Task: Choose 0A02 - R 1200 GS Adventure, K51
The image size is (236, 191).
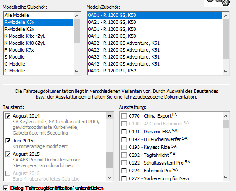Action: (x=155, y=43)
